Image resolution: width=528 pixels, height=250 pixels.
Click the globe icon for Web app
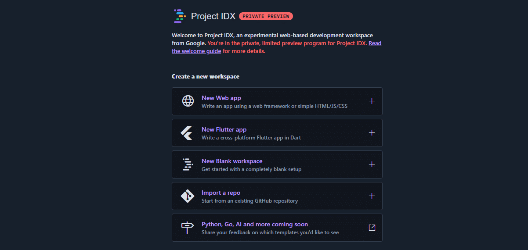click(x=188, y=101)
